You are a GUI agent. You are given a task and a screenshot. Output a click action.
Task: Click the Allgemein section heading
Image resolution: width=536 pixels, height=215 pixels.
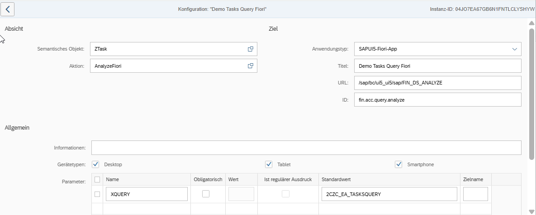click(17, 128)
